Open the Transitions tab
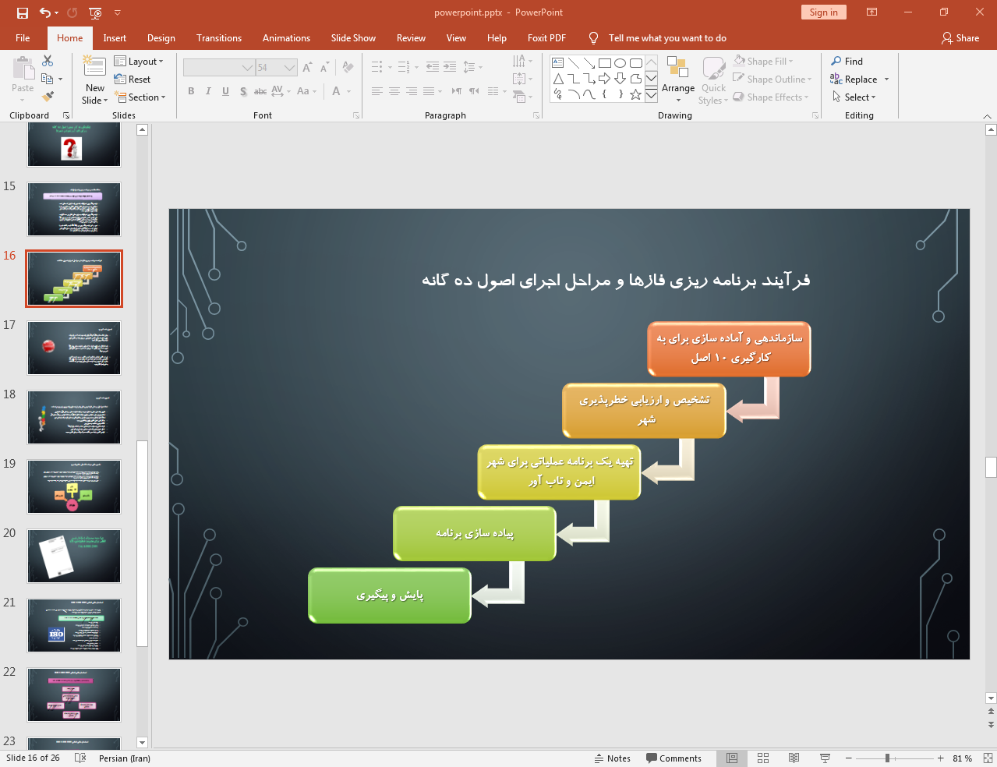This screenshot has height=767, width=997. [218, 38]
